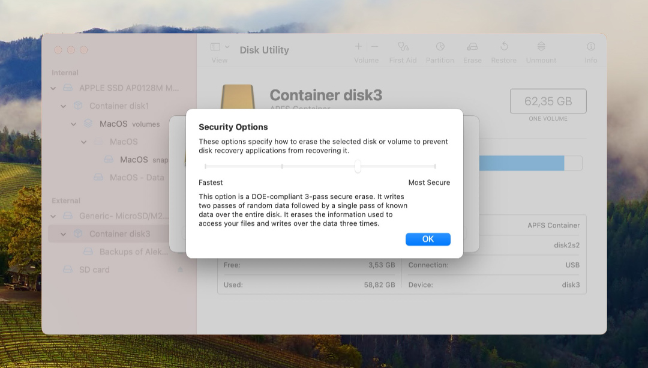
Task: Collapse the APPLE SSD AP0128M entry
Action: click(54, 88)
